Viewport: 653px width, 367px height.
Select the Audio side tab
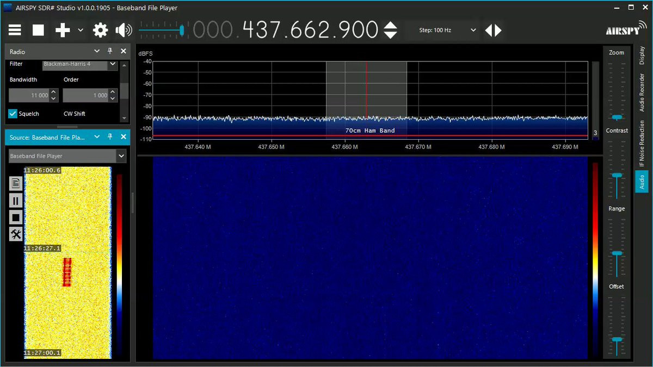(642, 182)
